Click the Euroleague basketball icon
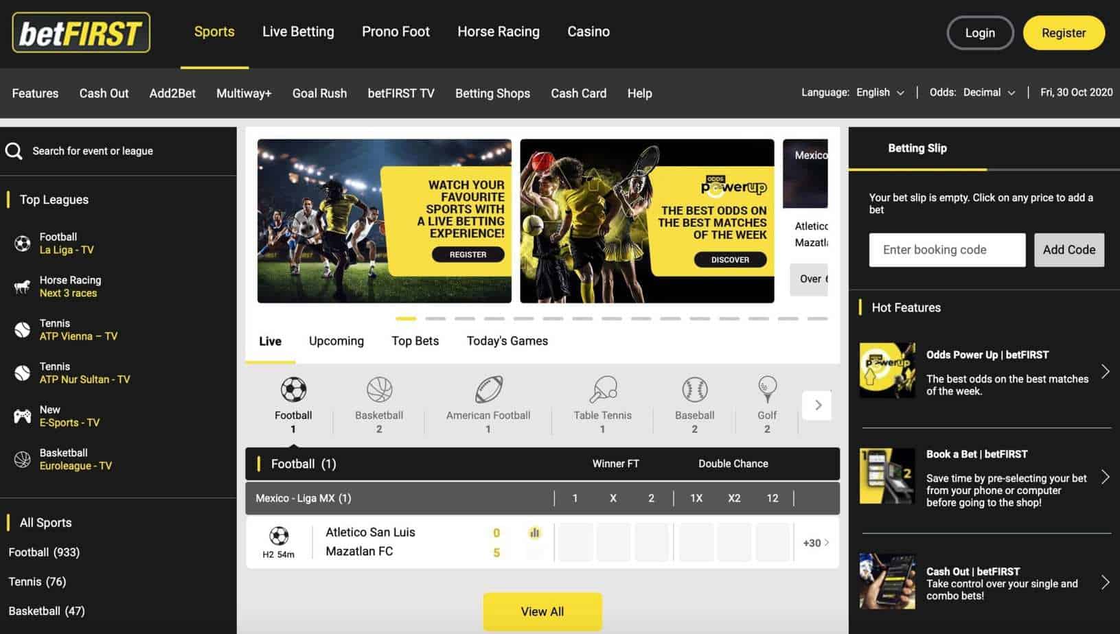Screen dimensions: 1120x634 (x=22, y=460)
